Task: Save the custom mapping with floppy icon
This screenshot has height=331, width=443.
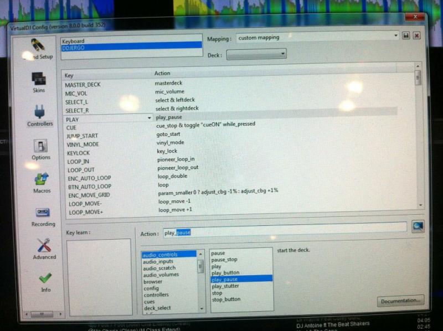Action: click(406, 35)
